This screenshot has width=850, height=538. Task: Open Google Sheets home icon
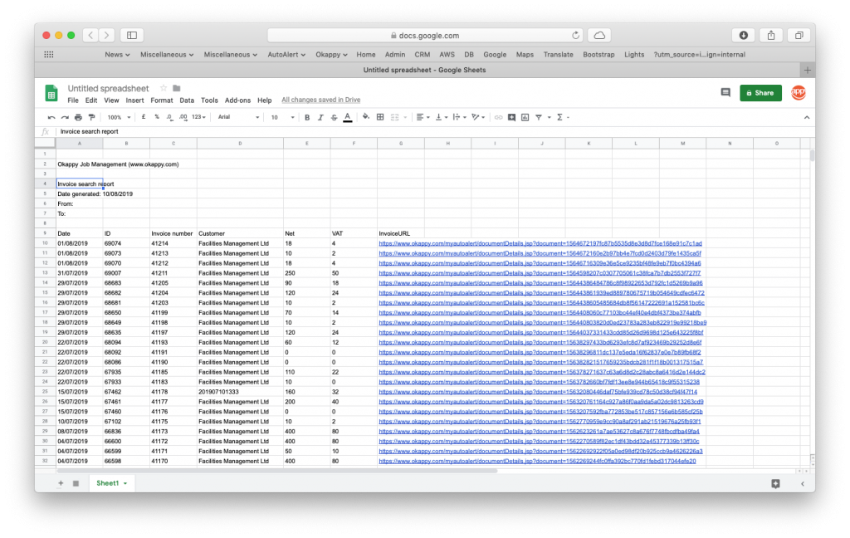[x=51, y=93]
